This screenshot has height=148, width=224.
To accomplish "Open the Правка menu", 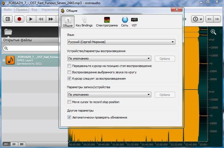I will tap(22, 10).
